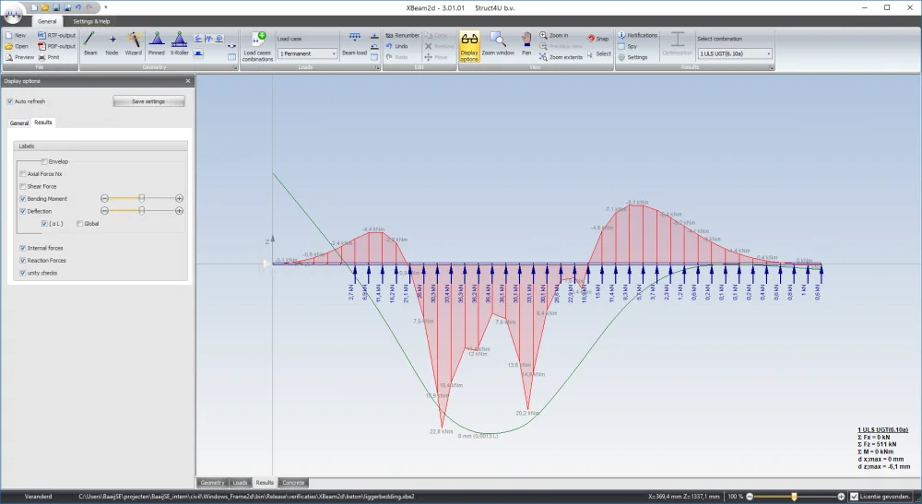Open Notifications
The width and height of the screenshot is (922, 504).
(x=637, y=35)
